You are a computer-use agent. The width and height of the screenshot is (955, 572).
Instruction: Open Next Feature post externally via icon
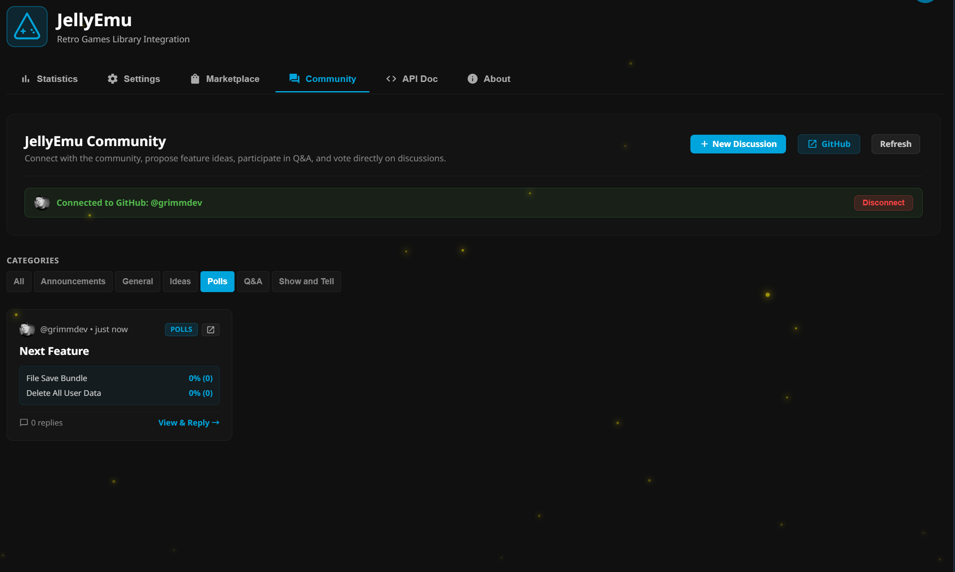click(x=210, y=330)
